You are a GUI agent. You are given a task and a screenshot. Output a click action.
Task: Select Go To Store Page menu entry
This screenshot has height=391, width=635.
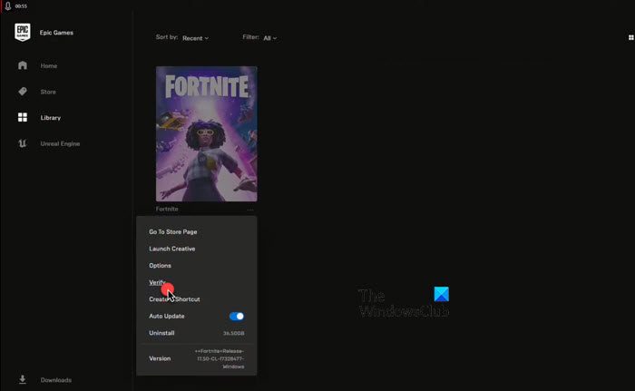[x=173, y=231]
